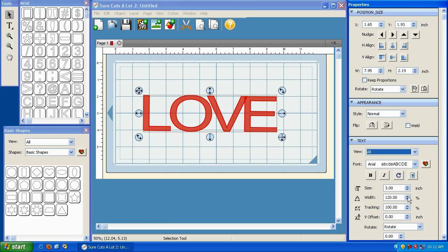Open the Cutter menu
448x252 pixels.
173,13
